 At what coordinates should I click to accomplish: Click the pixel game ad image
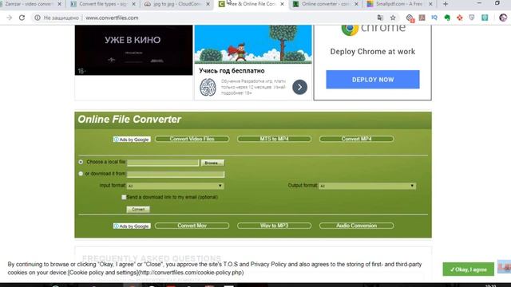253,45
